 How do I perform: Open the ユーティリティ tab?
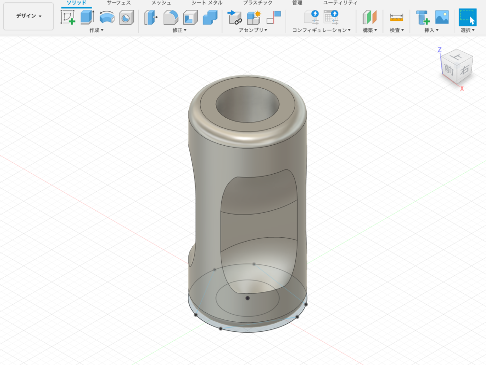point(340,3)
